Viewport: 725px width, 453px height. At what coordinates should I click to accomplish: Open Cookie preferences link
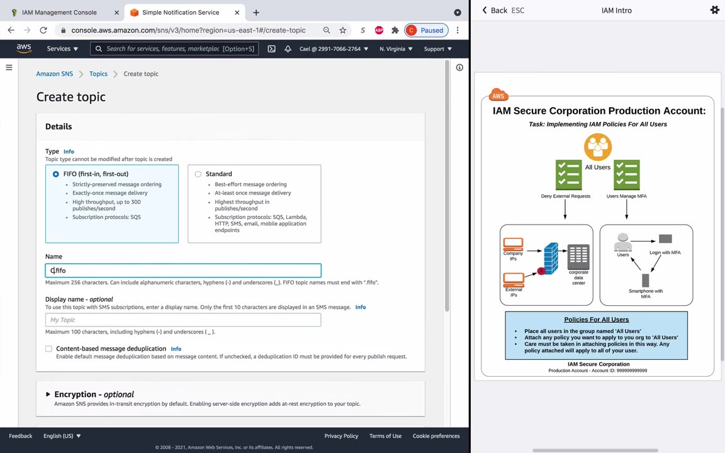436,436
